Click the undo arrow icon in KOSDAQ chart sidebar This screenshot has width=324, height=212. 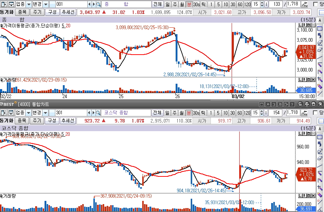[320, 144]
